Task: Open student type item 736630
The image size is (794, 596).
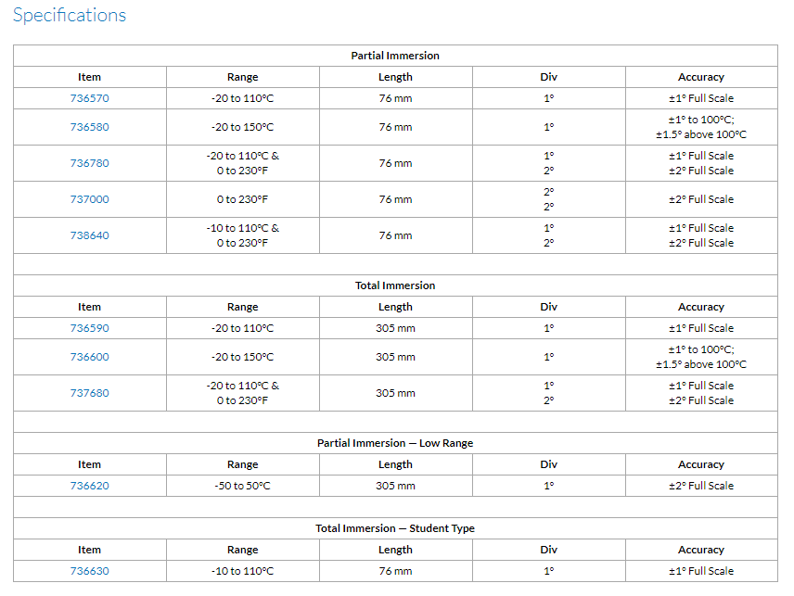Action: [89, 571]
